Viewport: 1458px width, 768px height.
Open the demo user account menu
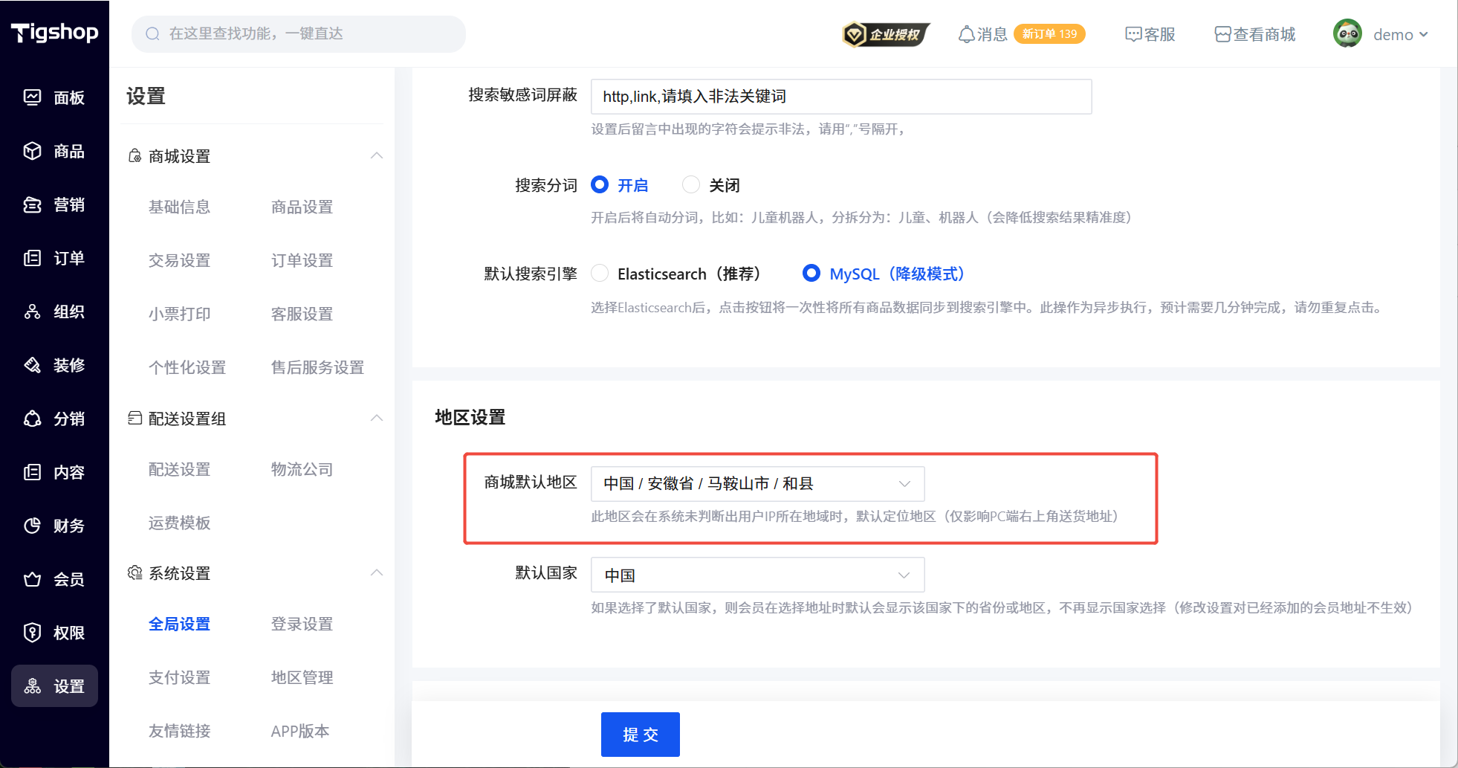pos(1381,34)
